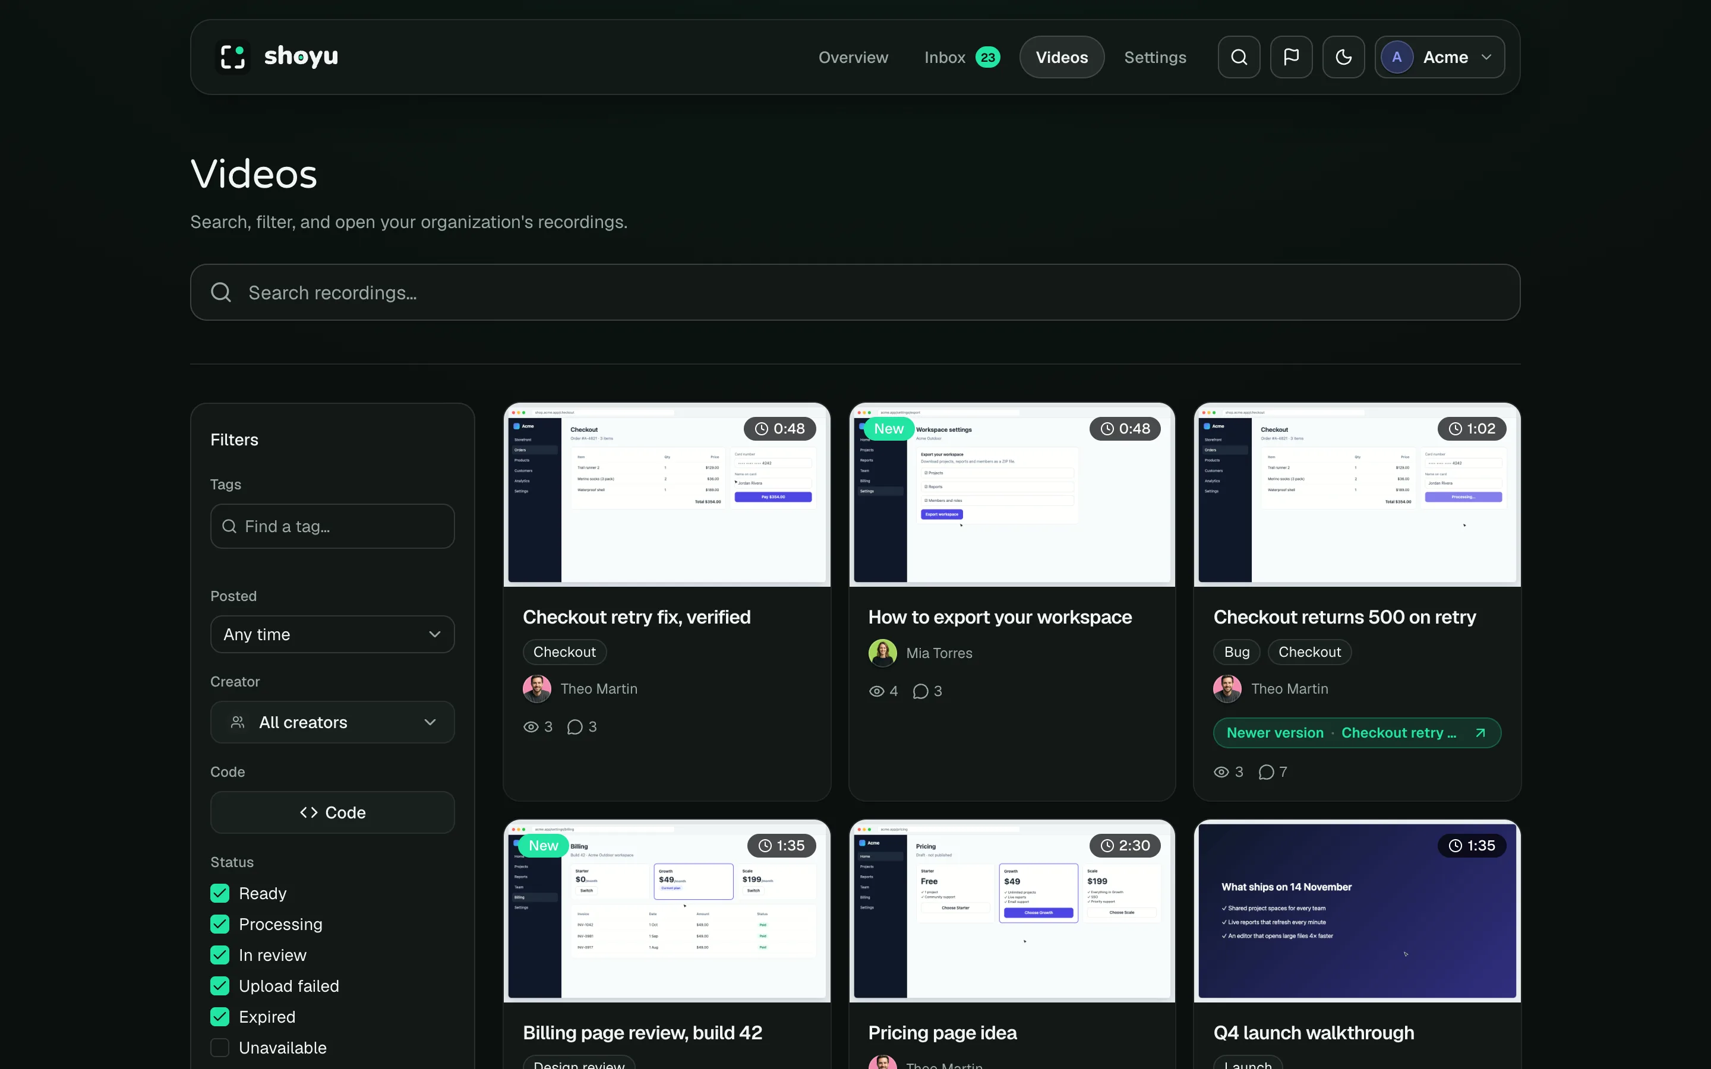Focus the Find a tag field

pos(332,526)
